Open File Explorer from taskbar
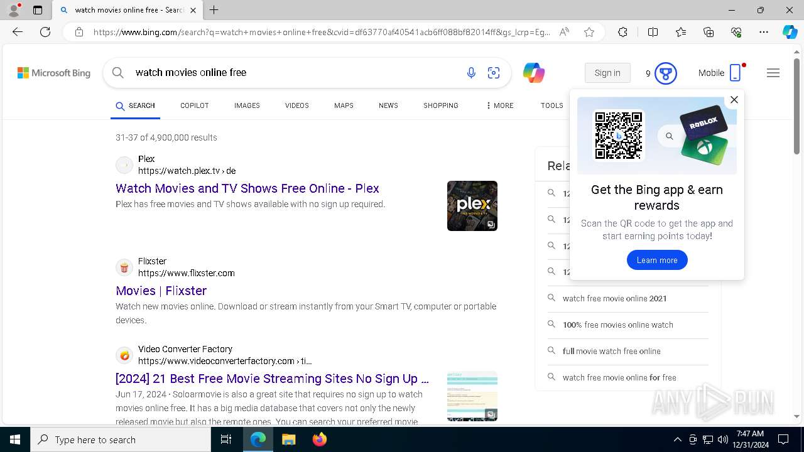Screen dimensions: 804x452 point(288,439)
